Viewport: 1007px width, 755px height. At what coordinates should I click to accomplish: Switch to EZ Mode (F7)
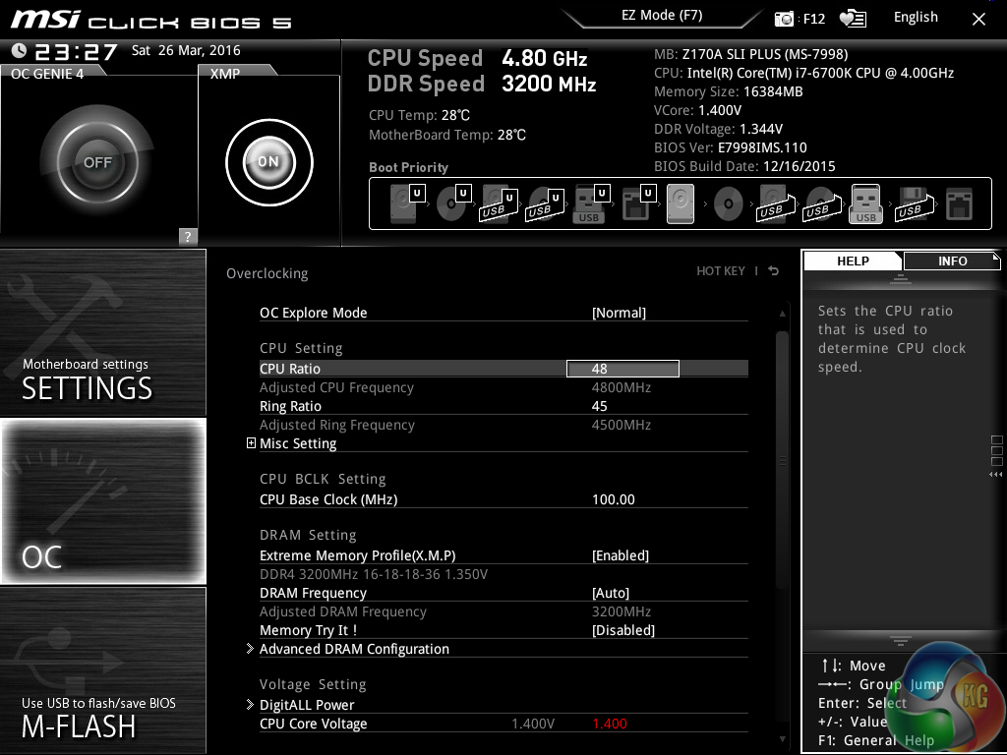tap(662, 16)
